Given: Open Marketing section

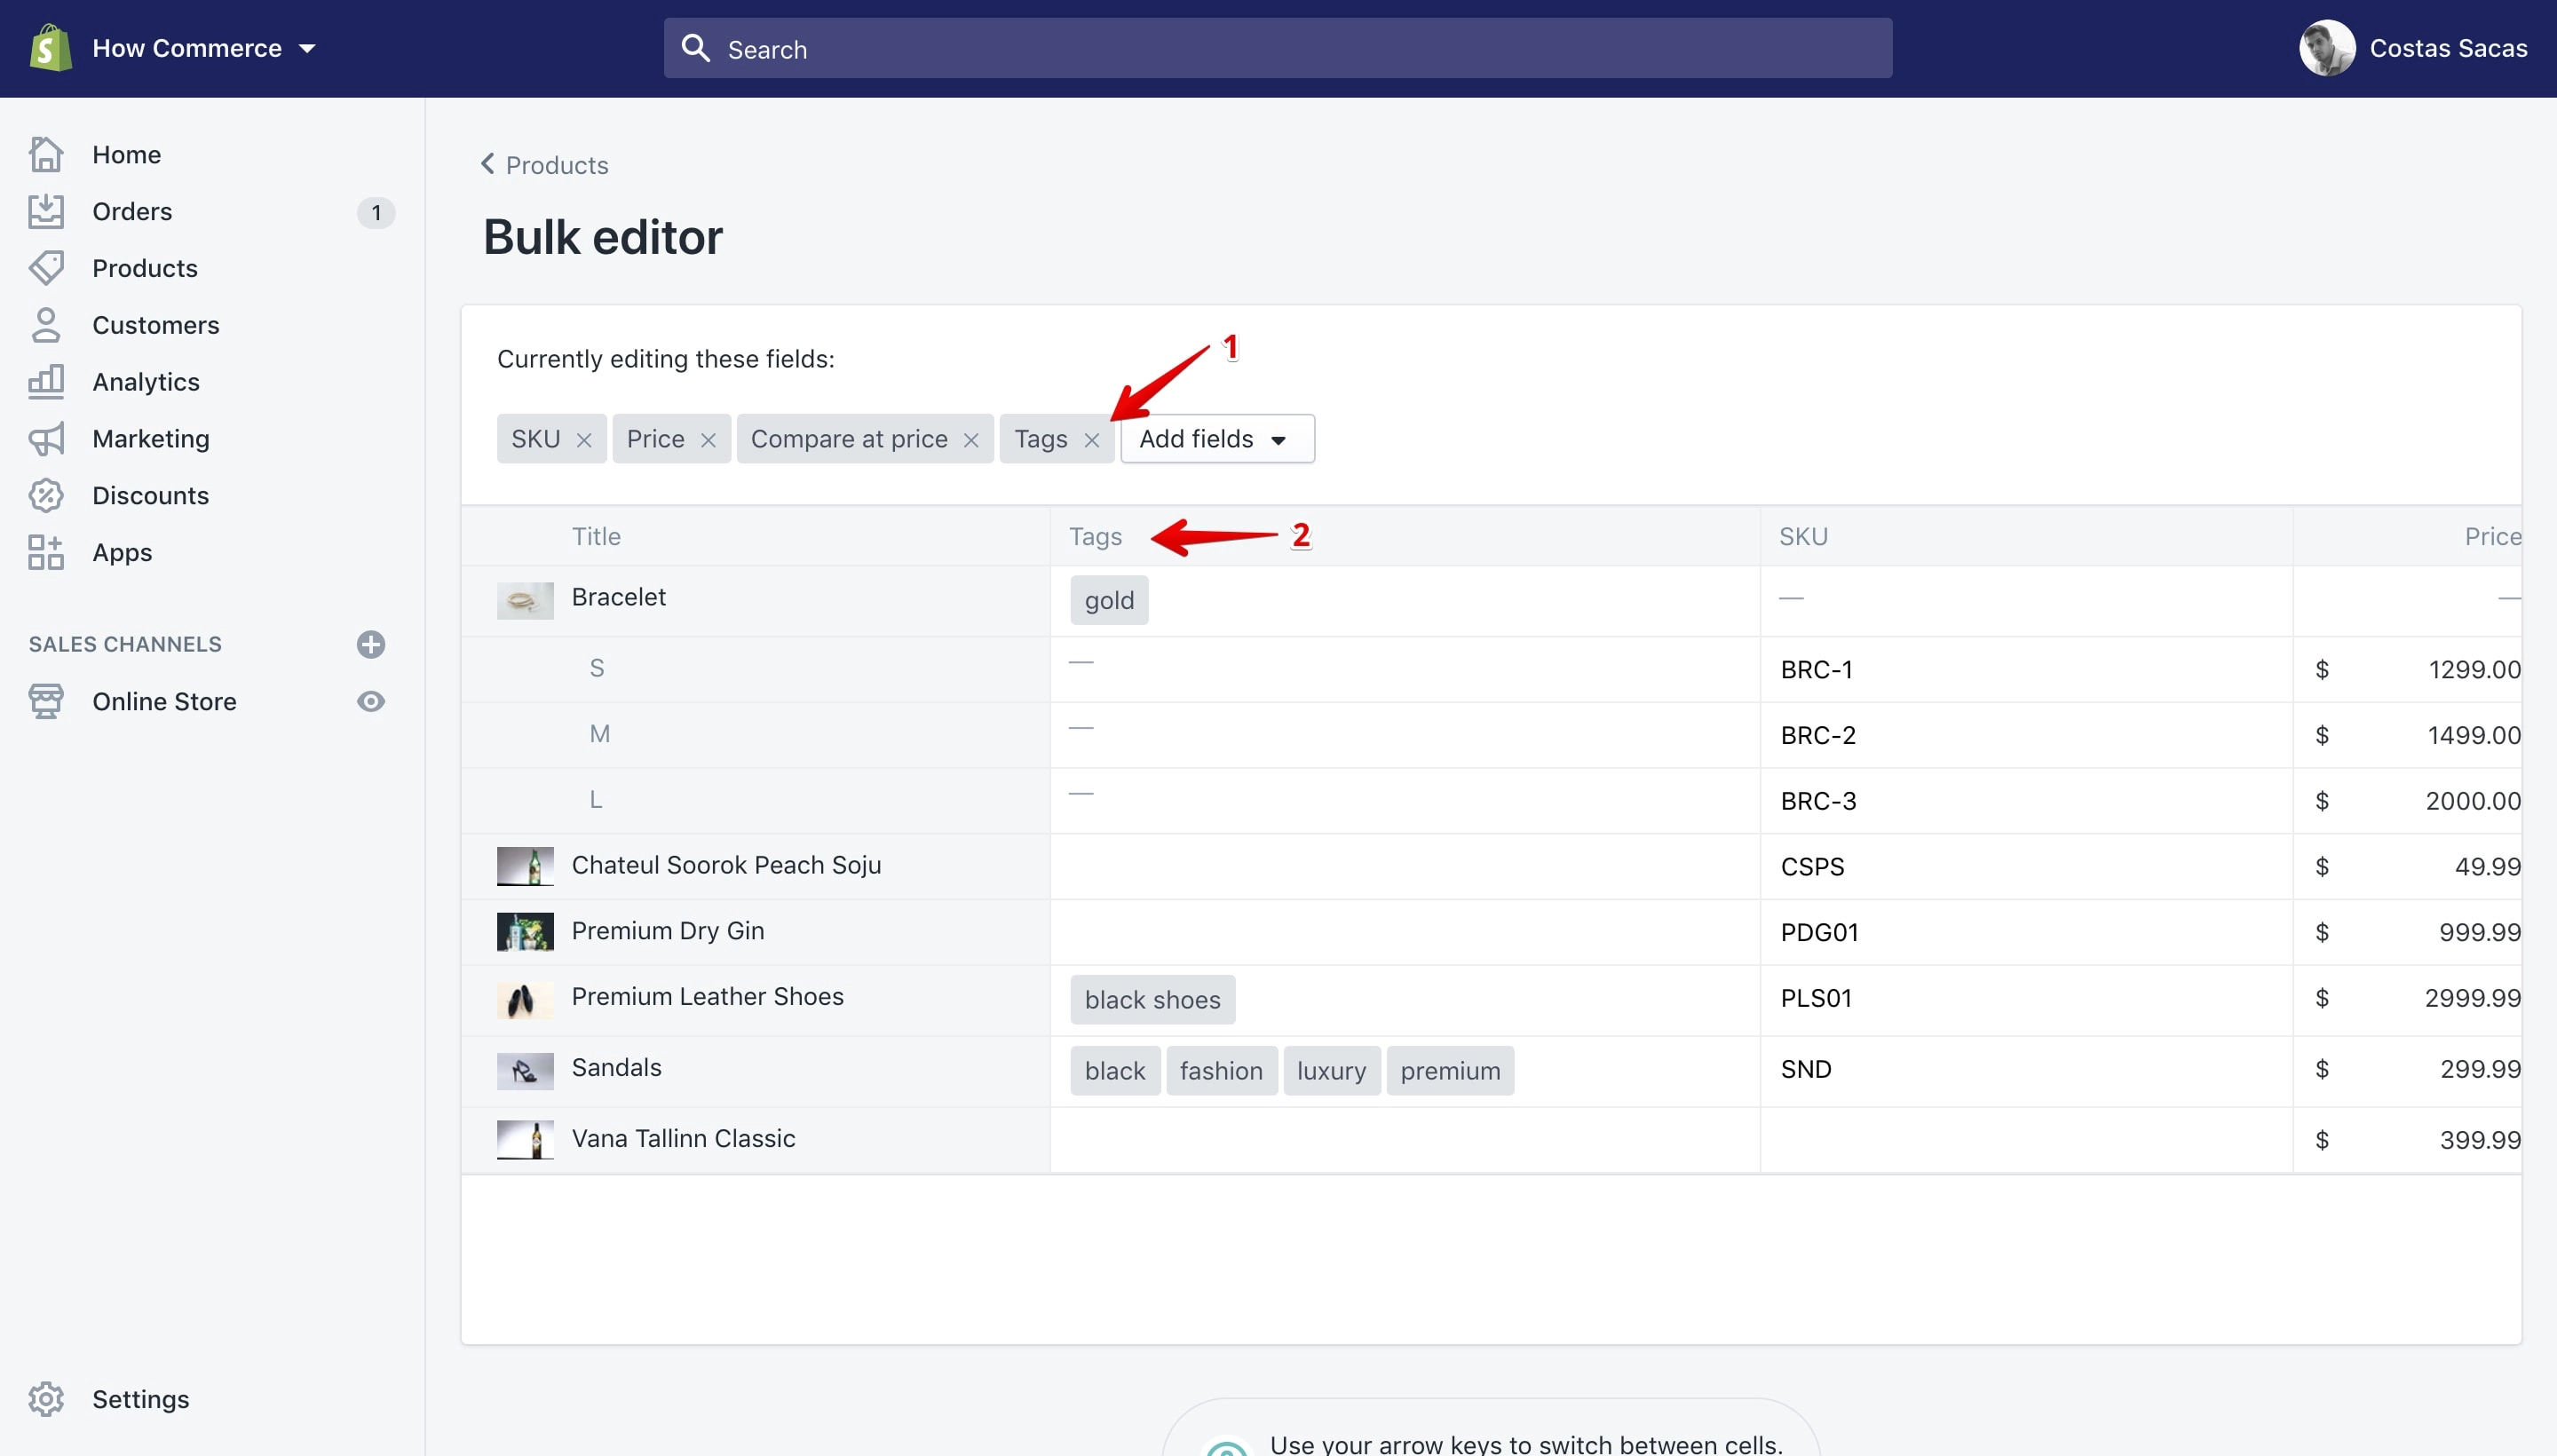Looking at the screenshot, I should (151, 438).
